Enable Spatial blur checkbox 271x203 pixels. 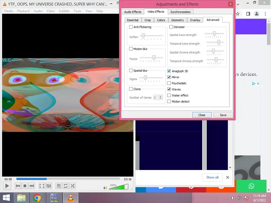click(131, 70)
